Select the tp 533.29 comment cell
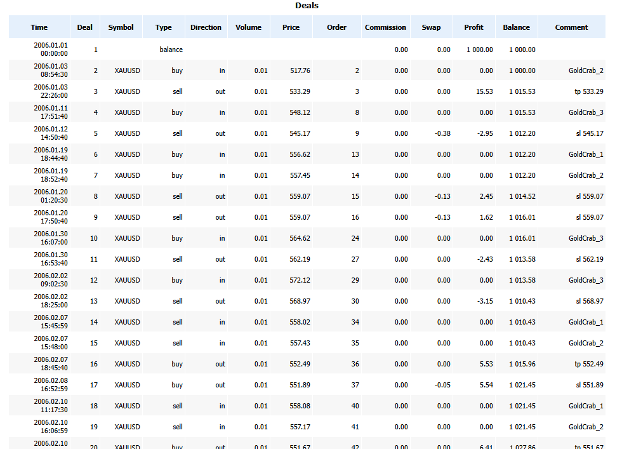 pyautogui.click(x=588, y=91)
